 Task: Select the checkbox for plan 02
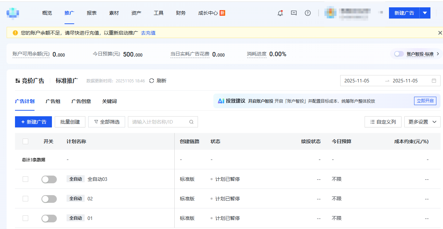(x=25, y=199)
